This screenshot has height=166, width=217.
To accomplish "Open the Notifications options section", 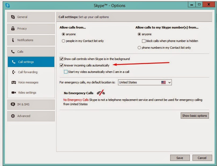I will point(31,40).
